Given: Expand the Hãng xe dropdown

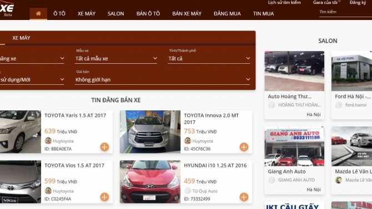Looking at the screenshot, I should pyautogui.click(x=32, y=59).
